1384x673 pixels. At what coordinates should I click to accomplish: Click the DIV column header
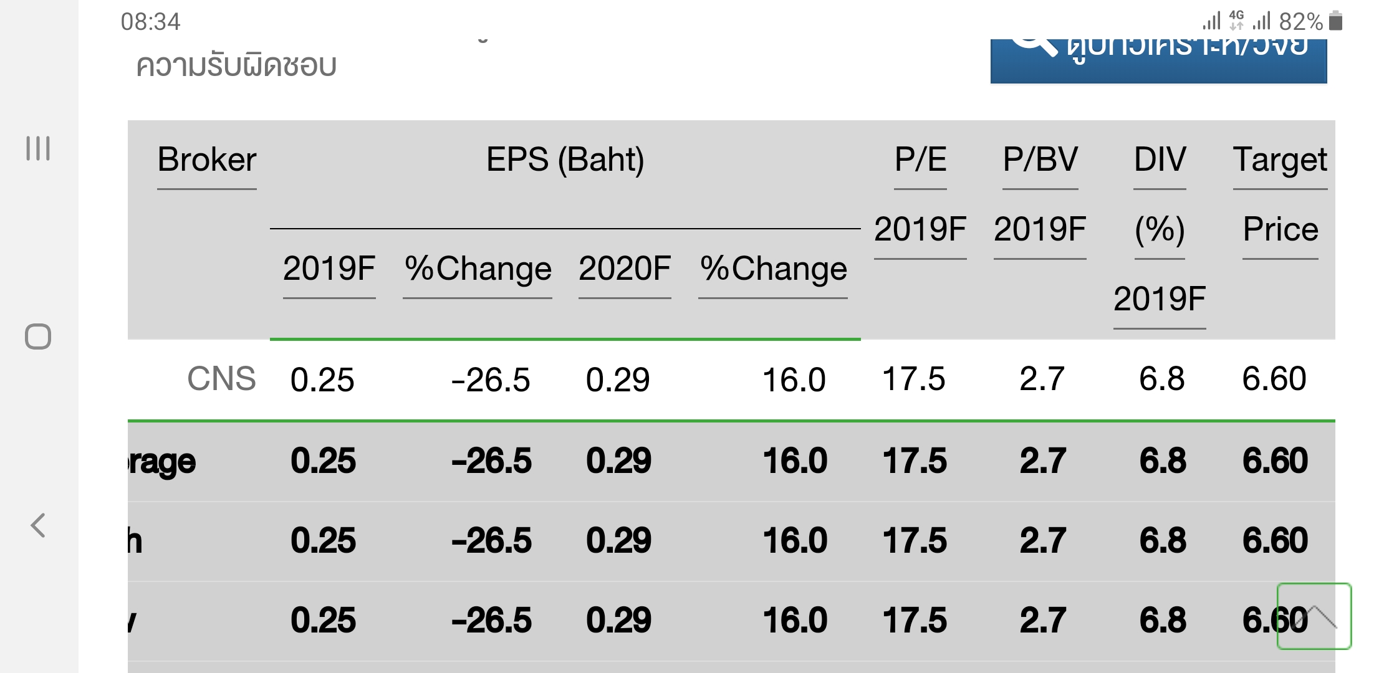1160,160
